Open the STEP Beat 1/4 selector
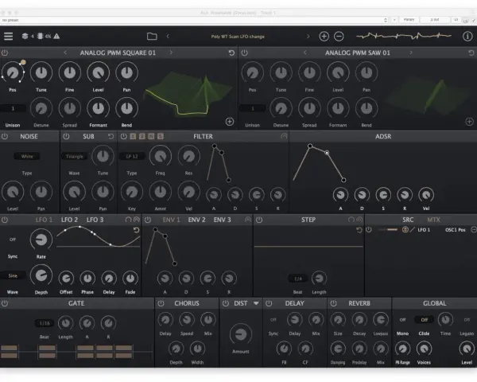 click(x=298, y=279)
